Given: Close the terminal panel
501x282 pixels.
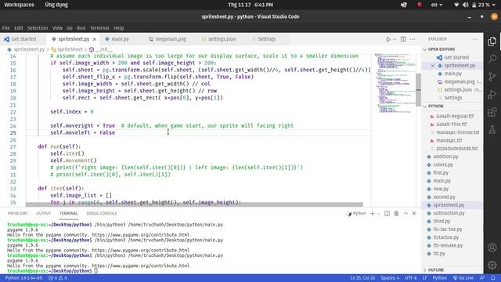Looking at the screenshot, I should (414, 213).
